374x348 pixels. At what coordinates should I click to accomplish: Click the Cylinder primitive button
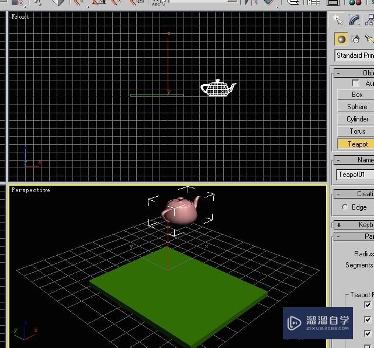pos(356,119)
